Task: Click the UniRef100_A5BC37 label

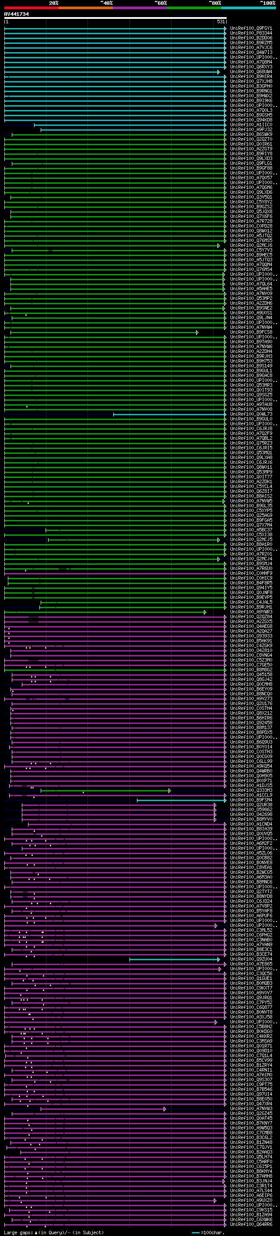Action: 251,530
